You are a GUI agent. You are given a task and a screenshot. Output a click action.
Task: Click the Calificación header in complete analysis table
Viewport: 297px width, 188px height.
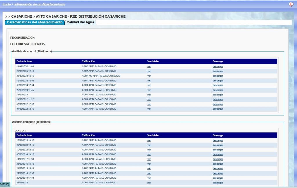[x=88, y=135]
